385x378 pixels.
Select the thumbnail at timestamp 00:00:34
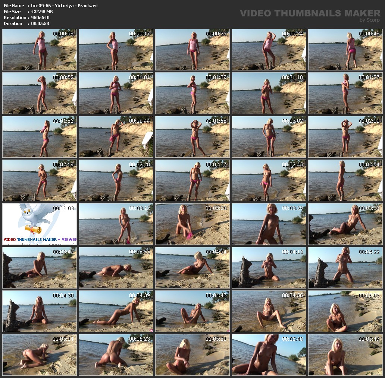pyautogui.click(x=269, y=50)
